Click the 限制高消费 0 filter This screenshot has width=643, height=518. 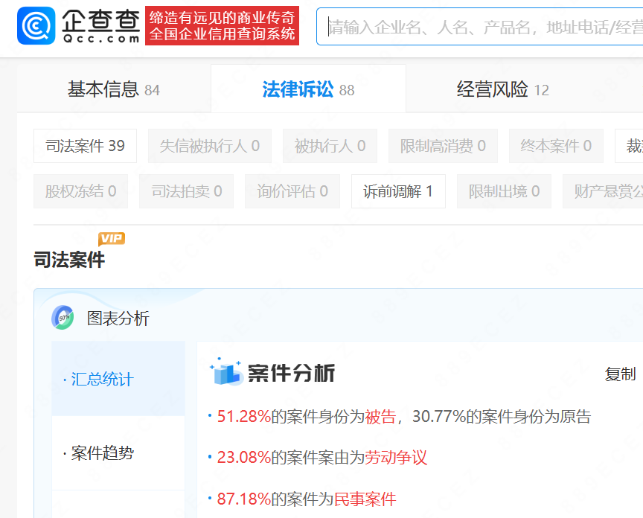click(x=443, y=146)
